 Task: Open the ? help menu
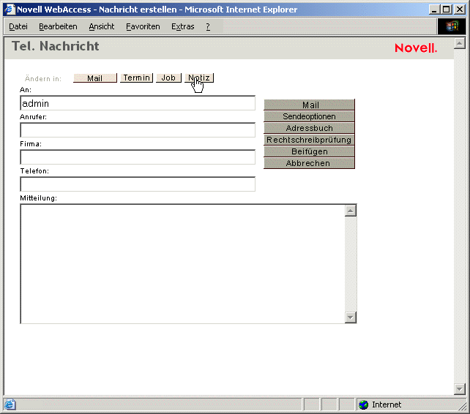coord(208,26)
